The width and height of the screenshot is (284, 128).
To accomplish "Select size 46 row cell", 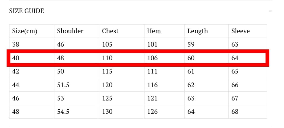I will pos(16,98).
